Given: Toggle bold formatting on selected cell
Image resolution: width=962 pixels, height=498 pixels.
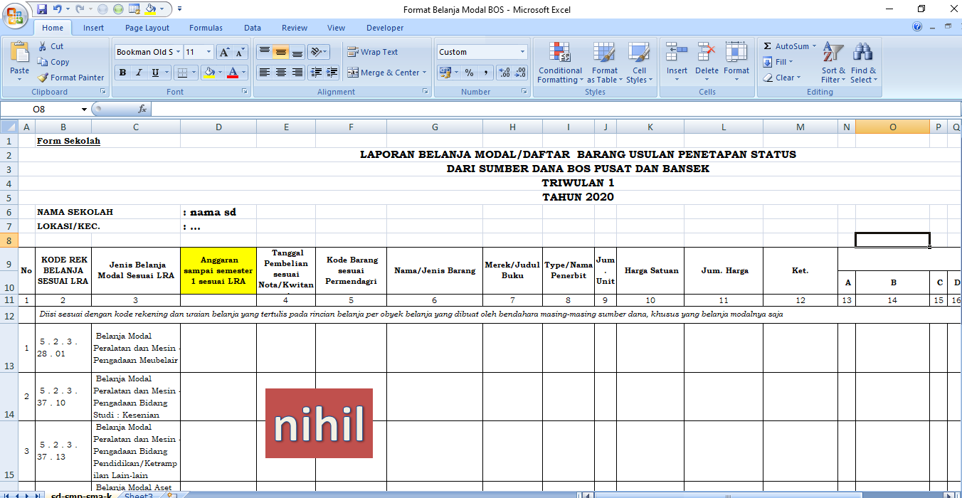Looking at the screenshot, I should [x=122, y=73].
